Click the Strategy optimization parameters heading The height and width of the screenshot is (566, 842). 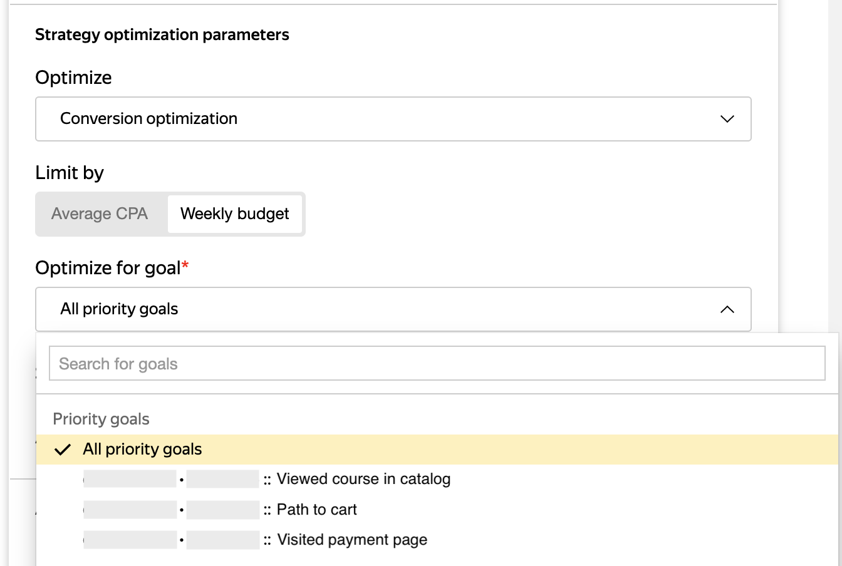tap(162, 35)
